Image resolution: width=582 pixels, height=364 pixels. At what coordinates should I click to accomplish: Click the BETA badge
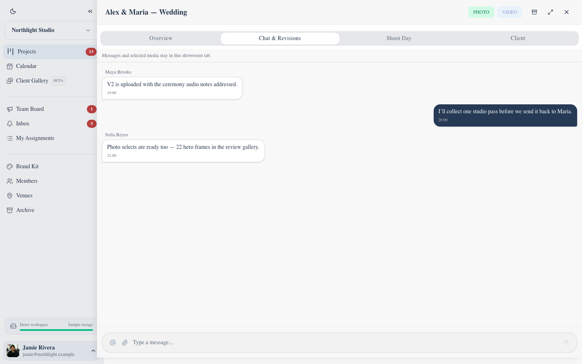(x=58, y=81)
